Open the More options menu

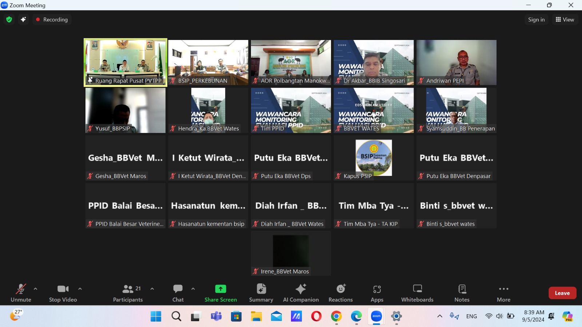pyautogui.click(x=504, y=293)
